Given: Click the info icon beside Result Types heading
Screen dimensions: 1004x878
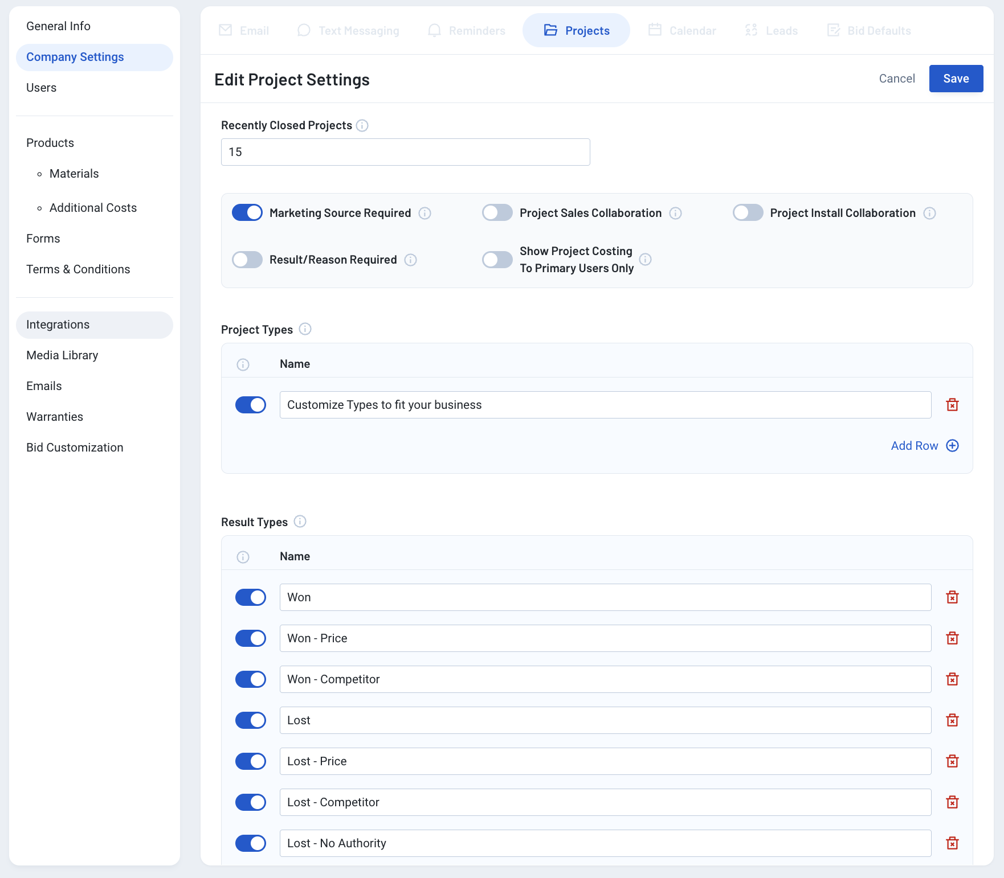Looking at the screenshot, I should coord(300,522).
